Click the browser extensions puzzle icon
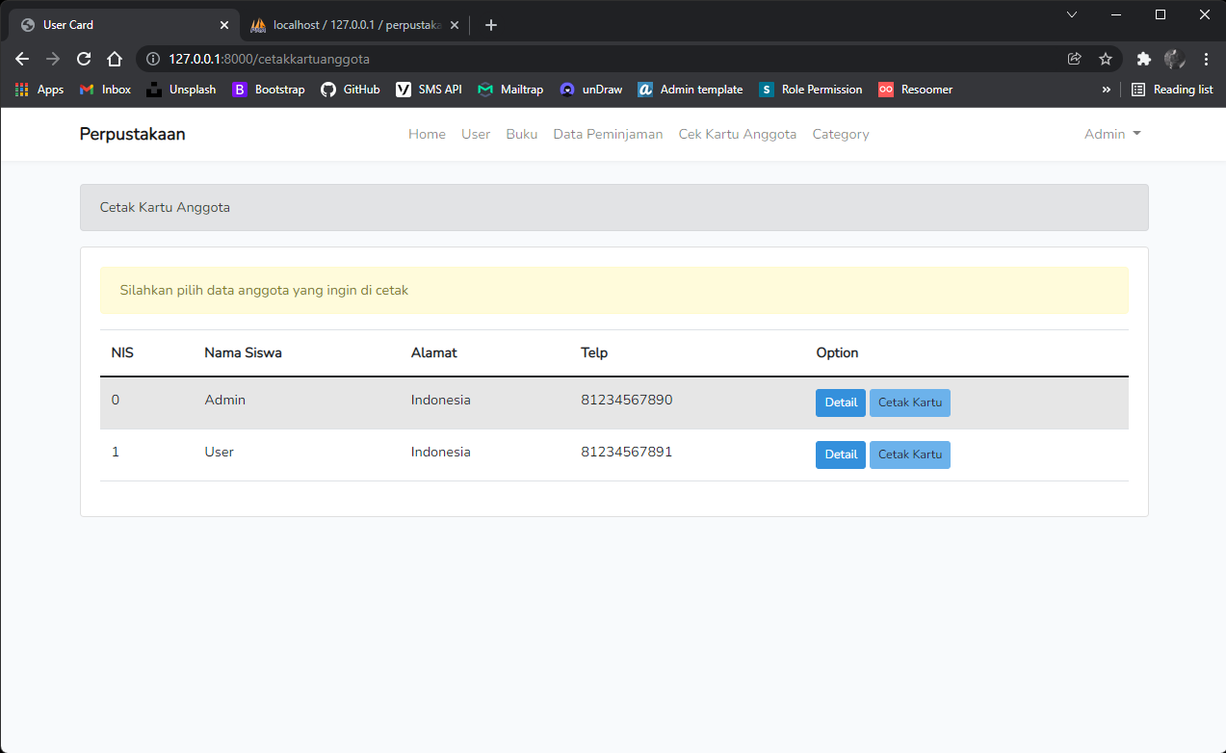Screen dimensions: 1226x753 (1143, 59)
